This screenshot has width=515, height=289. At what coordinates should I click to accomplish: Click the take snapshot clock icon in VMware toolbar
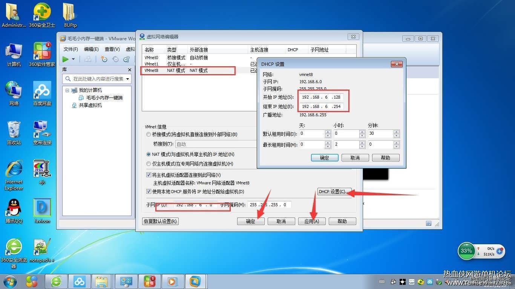click(x=104, y=59)
